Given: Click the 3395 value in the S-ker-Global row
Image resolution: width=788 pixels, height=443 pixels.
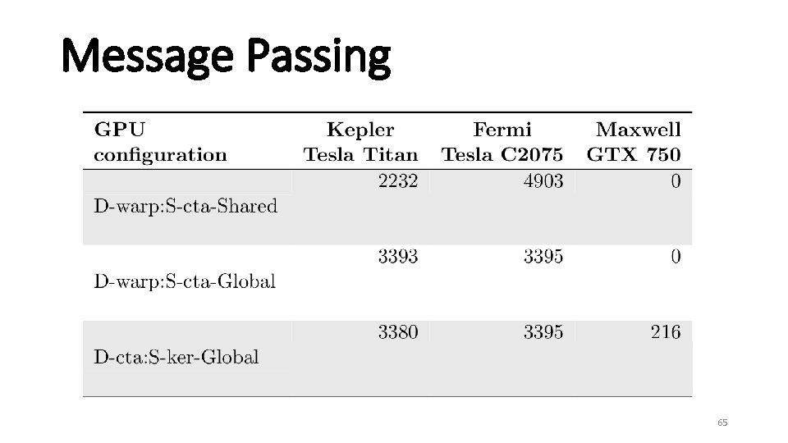Looking at the screenshot, I should point(543,332).
